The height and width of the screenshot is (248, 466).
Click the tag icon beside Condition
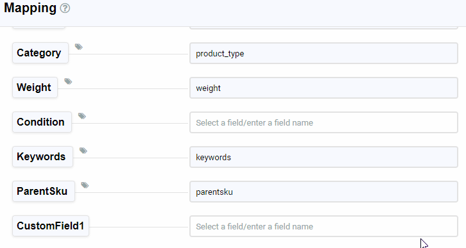[x=82, y=116]
